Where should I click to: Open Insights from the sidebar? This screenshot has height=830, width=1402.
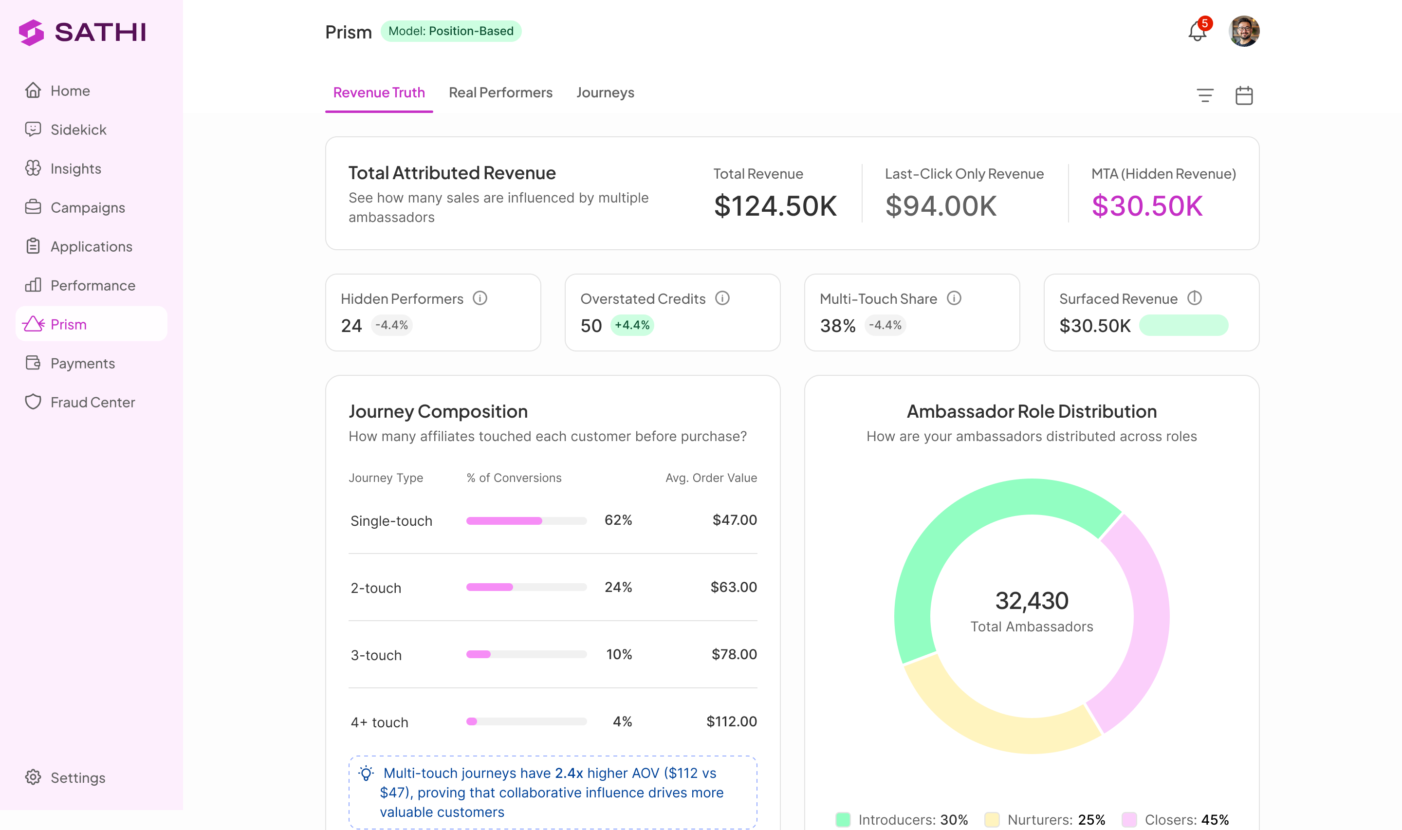click(92, 168)
